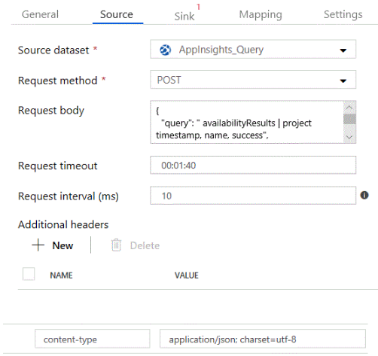Open the Request method POST dropdown
This screenshot has width=378, height=356.
tap(253, 80)
